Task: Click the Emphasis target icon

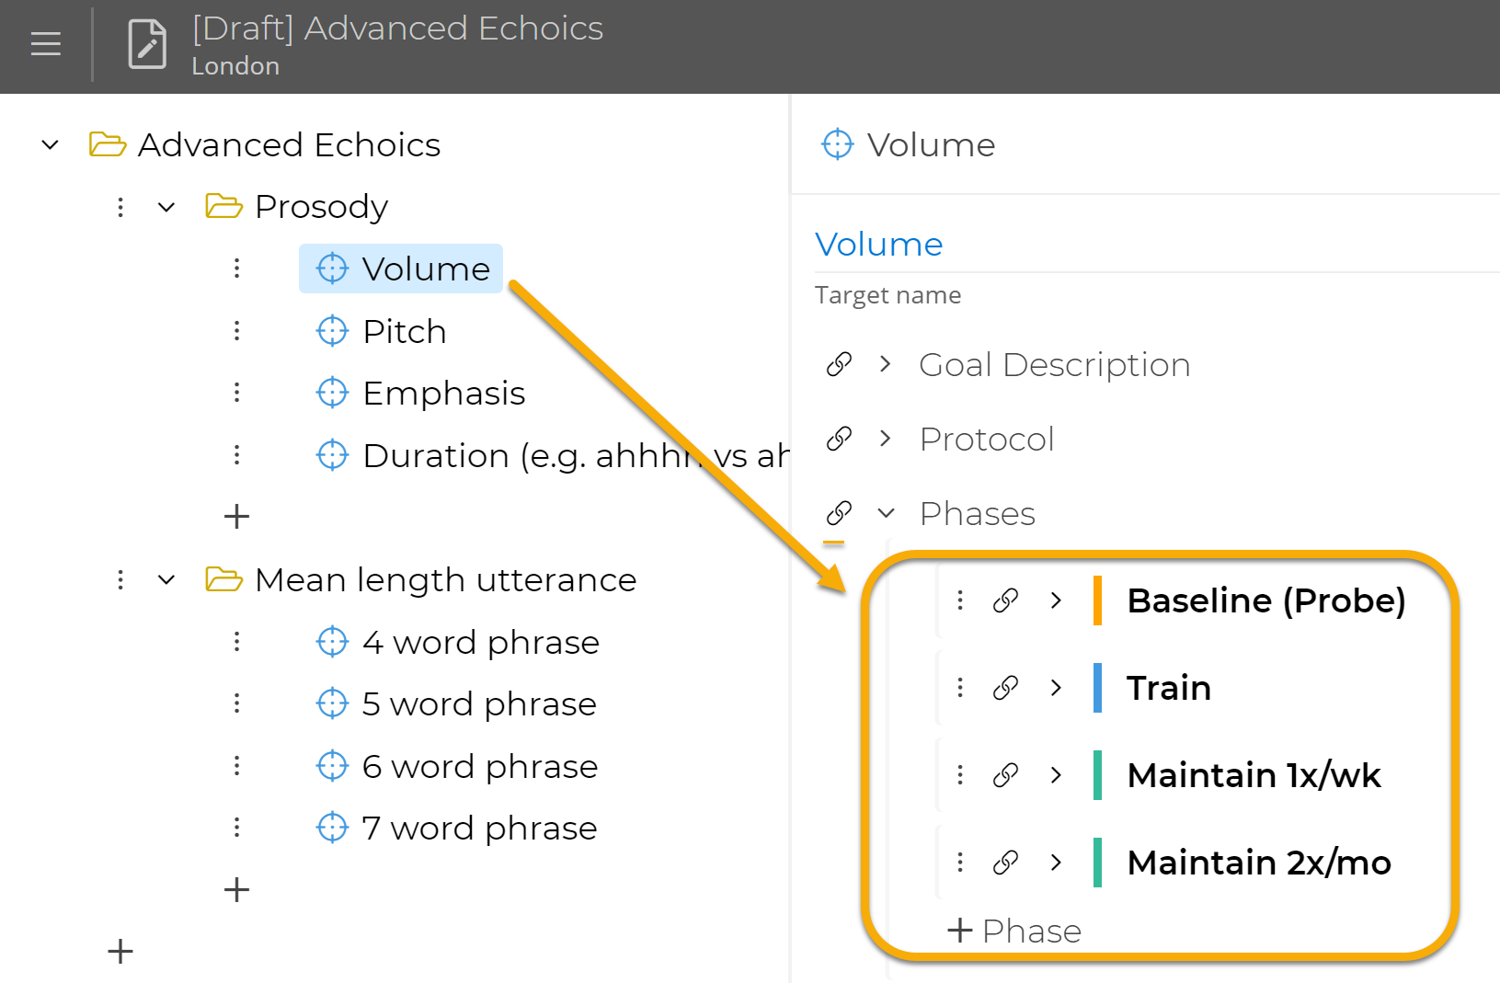Action: [x=331, y=392]
